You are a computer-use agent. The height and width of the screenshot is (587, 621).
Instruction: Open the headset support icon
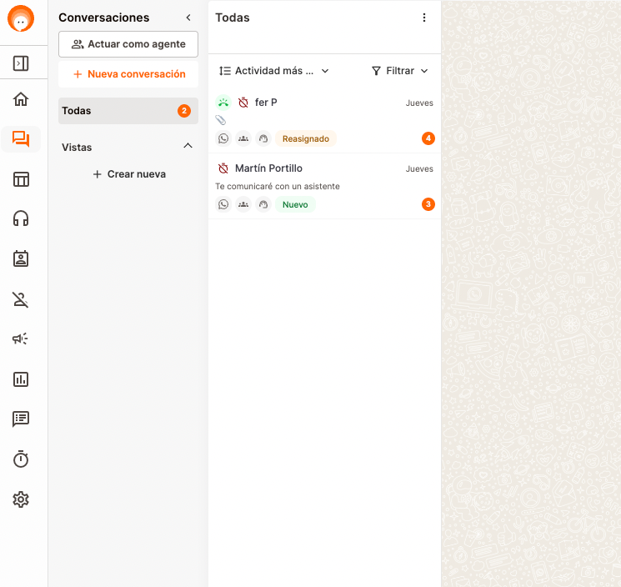click(x=21, y=218)
